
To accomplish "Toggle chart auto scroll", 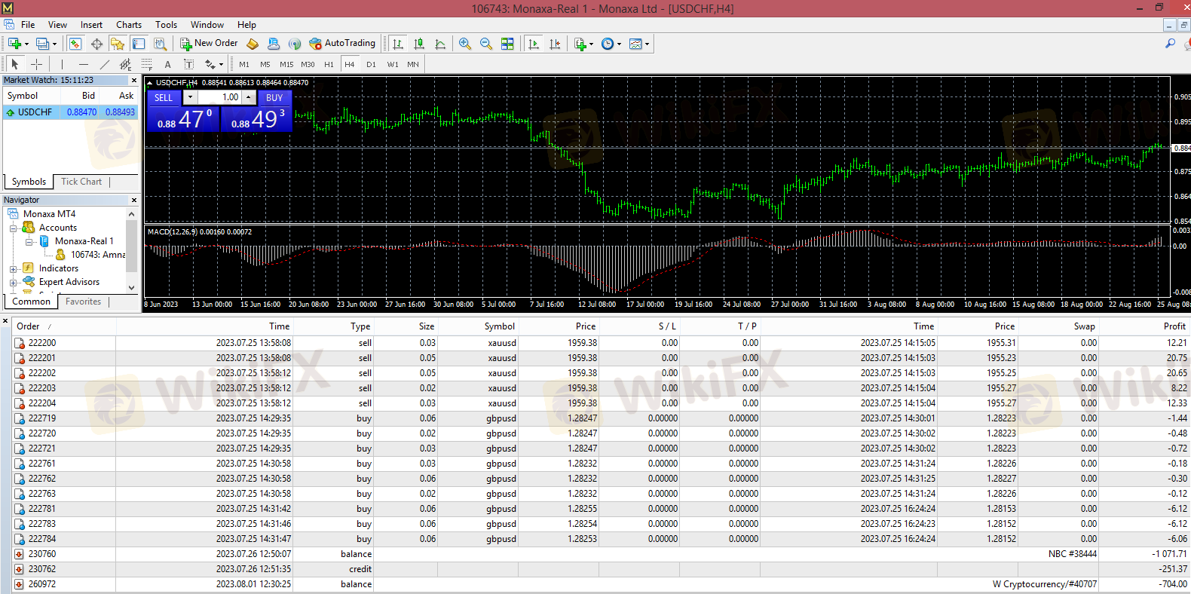I will [x=534, y=44].
